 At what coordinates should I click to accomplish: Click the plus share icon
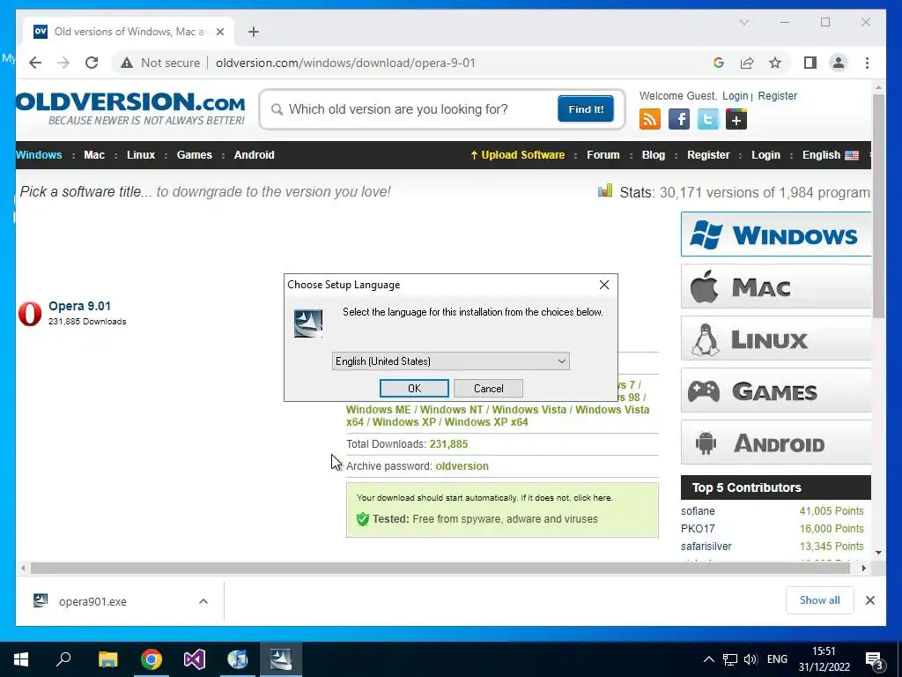click(736, 119)
